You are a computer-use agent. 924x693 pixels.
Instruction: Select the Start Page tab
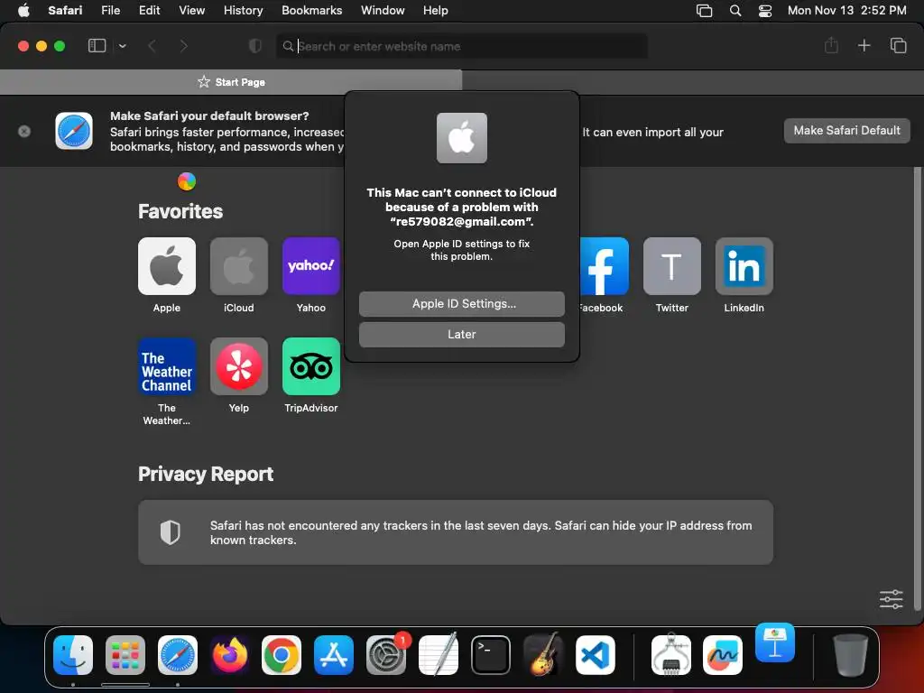(x=231, y=82)
